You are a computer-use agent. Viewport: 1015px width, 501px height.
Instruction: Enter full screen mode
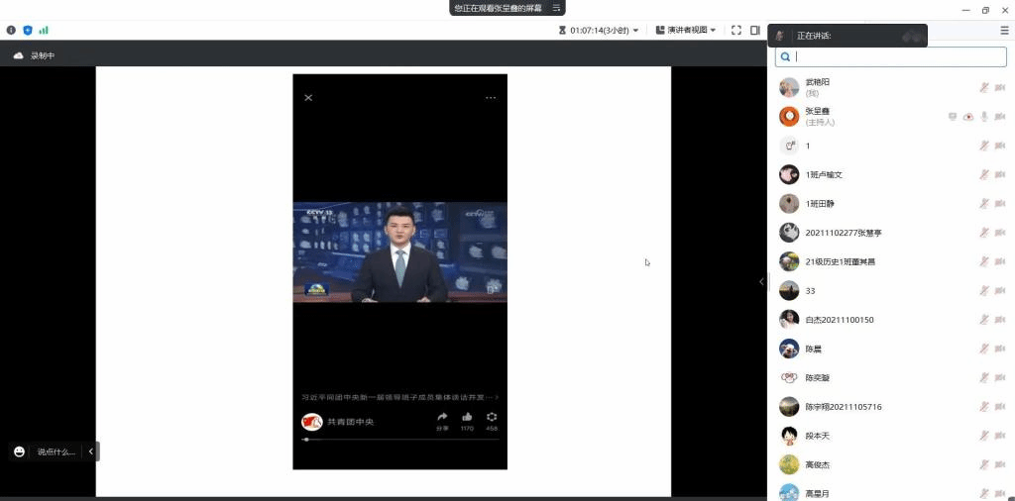point(736,30)
